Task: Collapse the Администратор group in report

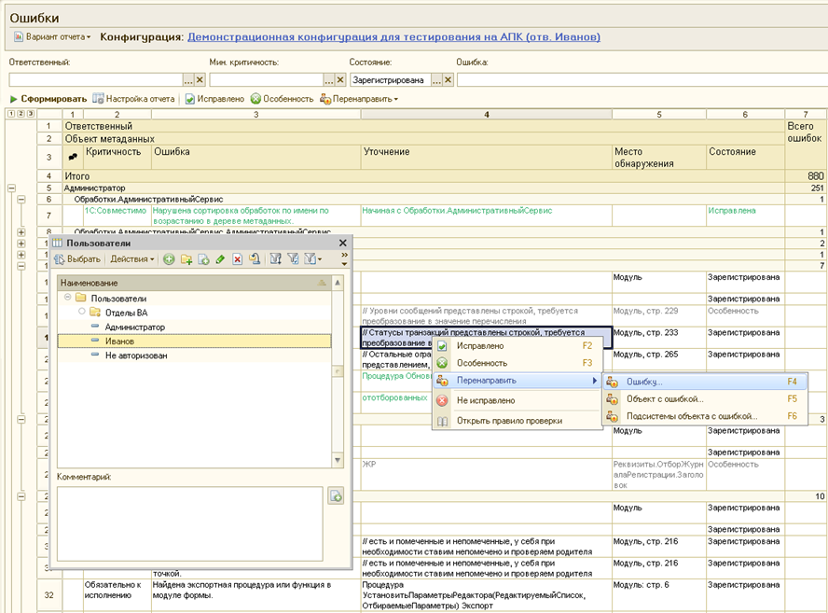Action: (12, 188)
